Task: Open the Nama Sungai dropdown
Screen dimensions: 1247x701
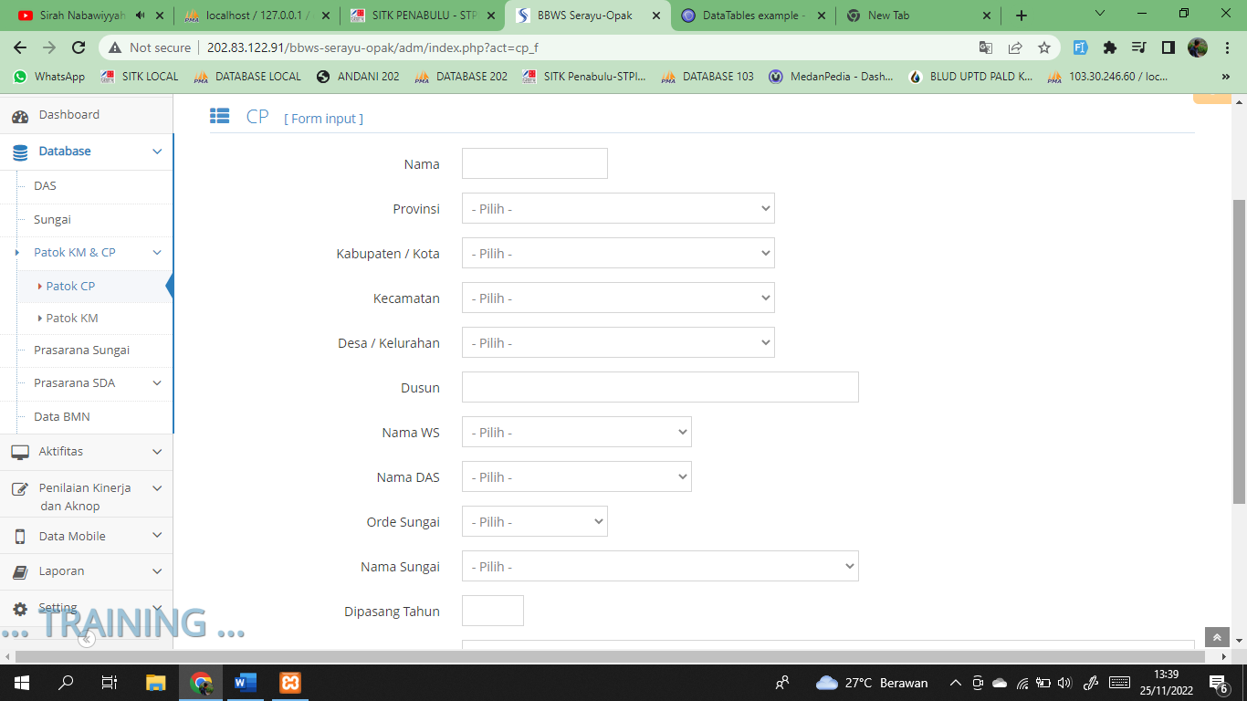Action: (660, 567)
